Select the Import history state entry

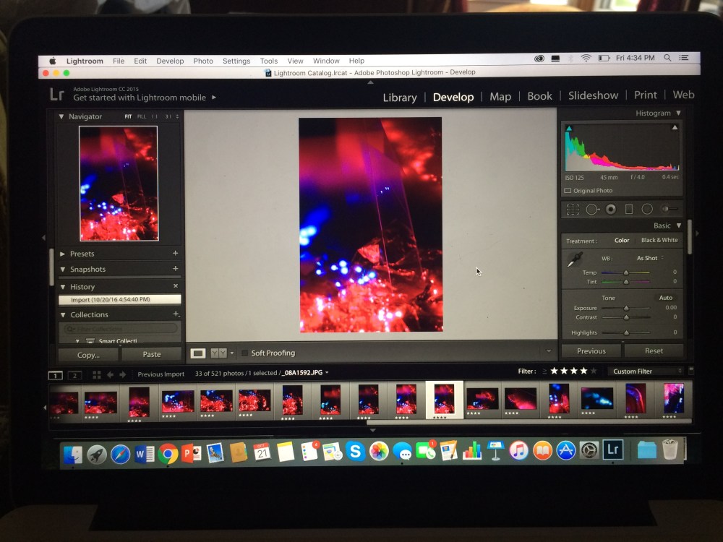(x=119, y=300)
